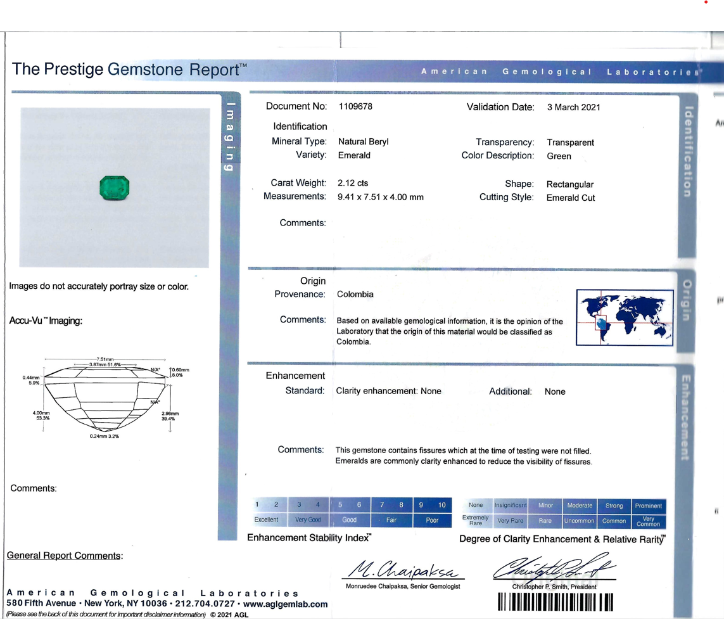The image size is (724, 619).
Task: Click the Extremely Rare rarity cell
Action: pyautogui.click(x=476, y=521)
